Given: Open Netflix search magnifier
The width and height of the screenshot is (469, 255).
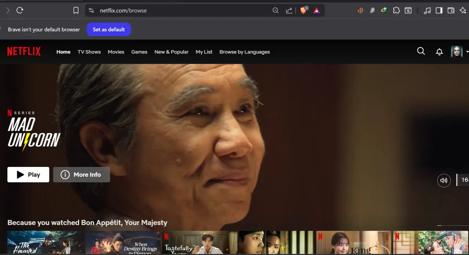Looking at the screenshot, I should [x=421, y=51].
